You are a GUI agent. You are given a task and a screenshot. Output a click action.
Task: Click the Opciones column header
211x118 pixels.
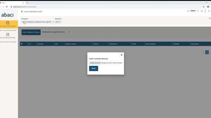195,44
